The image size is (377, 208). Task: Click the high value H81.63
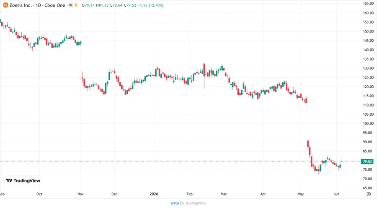102,5
